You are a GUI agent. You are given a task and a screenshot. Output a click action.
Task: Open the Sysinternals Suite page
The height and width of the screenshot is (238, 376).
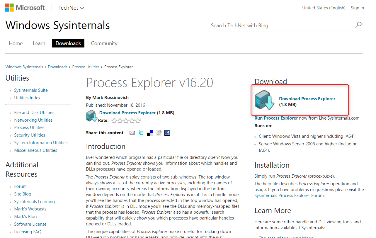coord(31,90)
